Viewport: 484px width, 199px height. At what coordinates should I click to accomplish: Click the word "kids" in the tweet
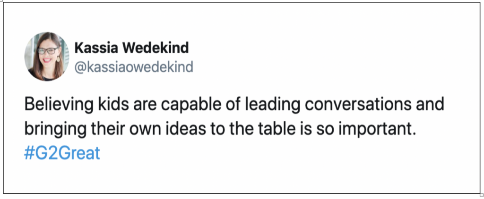(x=112, y=105)
